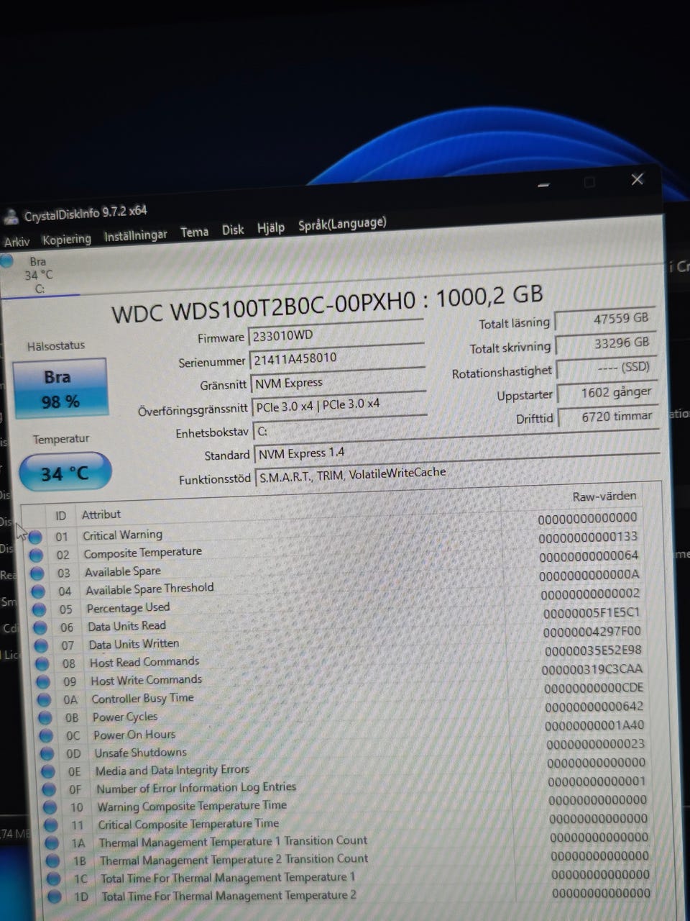Click raw value 00000004297F00
The height and width of the screenshot is (921, 690).
click(592, 631)
